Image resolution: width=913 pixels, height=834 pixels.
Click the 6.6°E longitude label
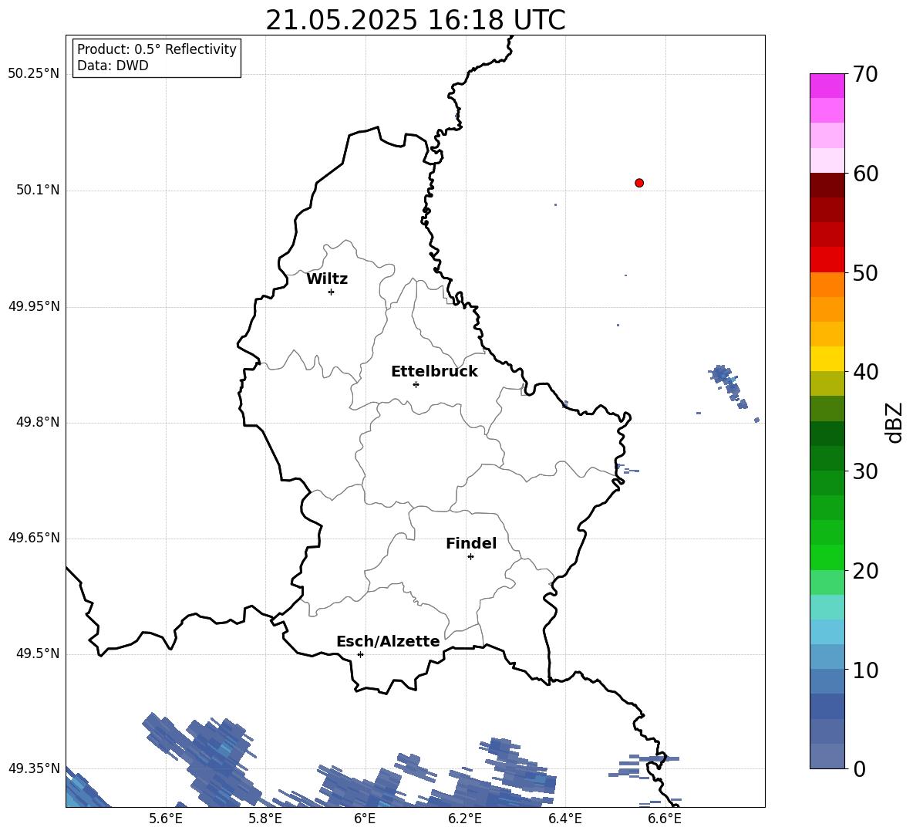[x=665, y=819]
